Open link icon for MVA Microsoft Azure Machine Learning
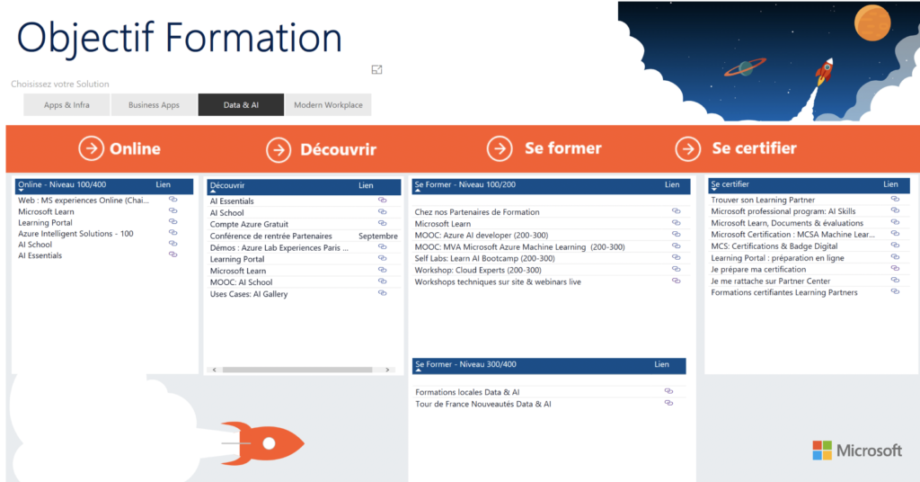This screenshot has width=920, height=482. [x=676, y=246]
